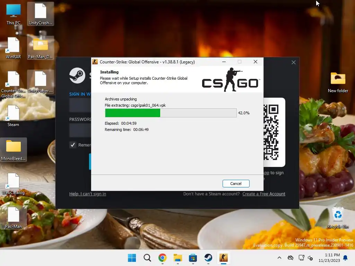Close the Steam sign-in window
The image size is (355, 266).
[x=293, y=62]
